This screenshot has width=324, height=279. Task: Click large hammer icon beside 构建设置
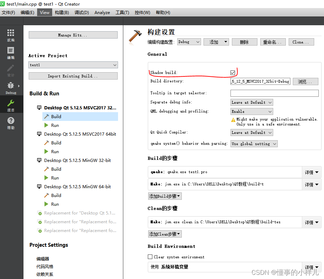click(135, 37)
